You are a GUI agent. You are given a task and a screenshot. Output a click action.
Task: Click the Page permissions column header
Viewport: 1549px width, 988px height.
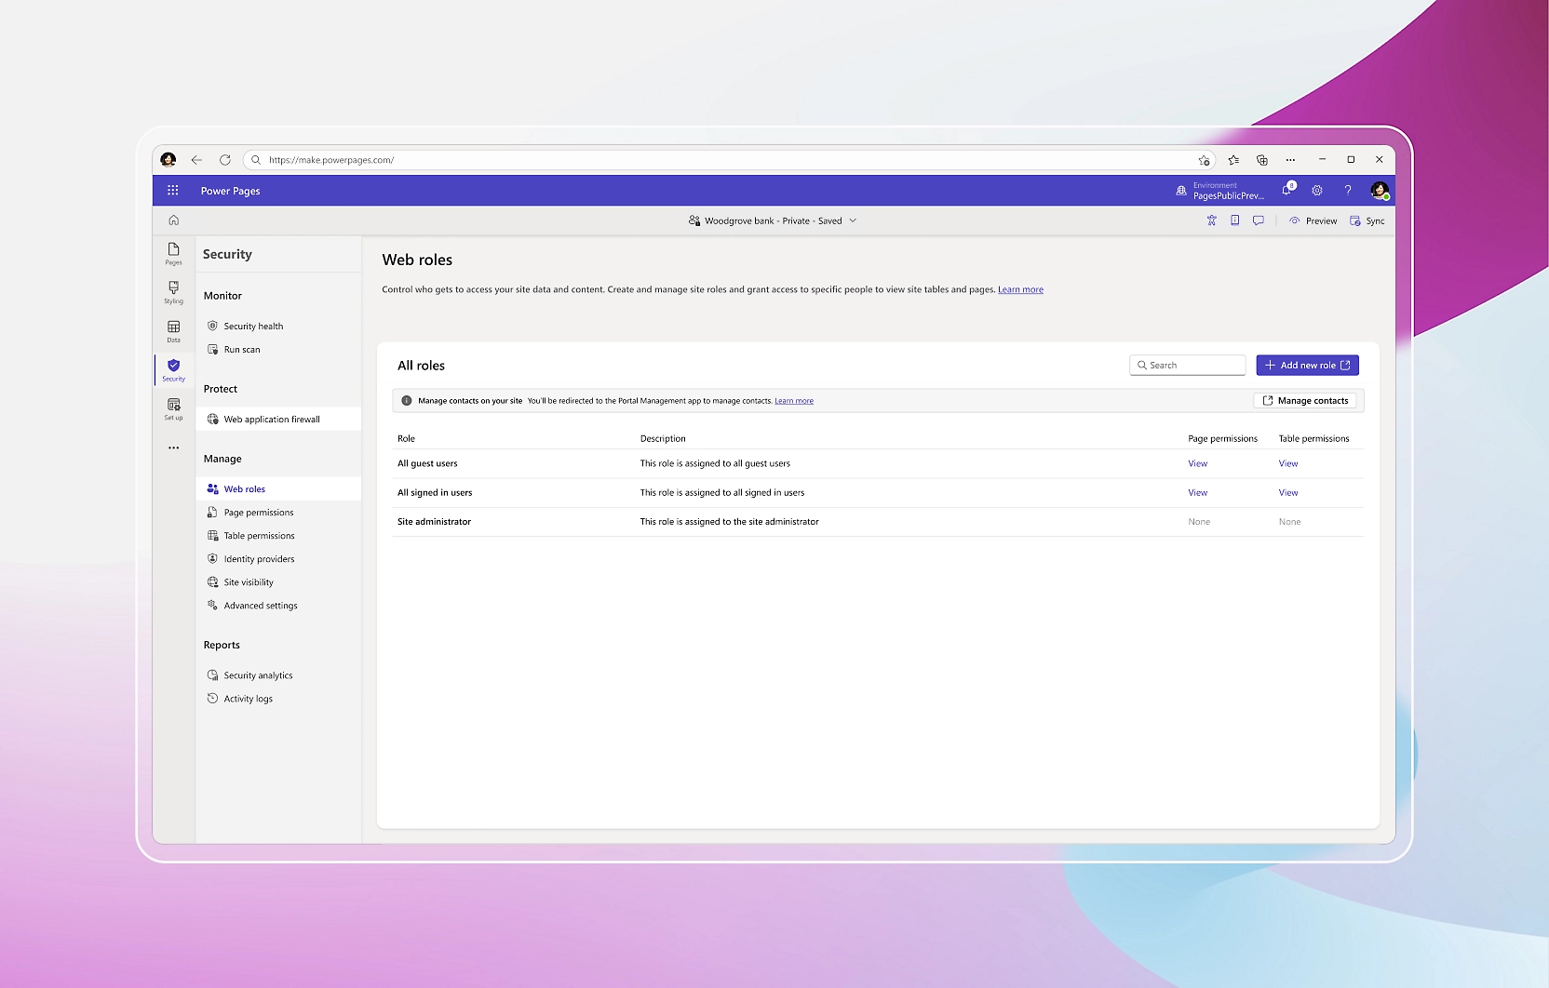tap(1222, 438)
